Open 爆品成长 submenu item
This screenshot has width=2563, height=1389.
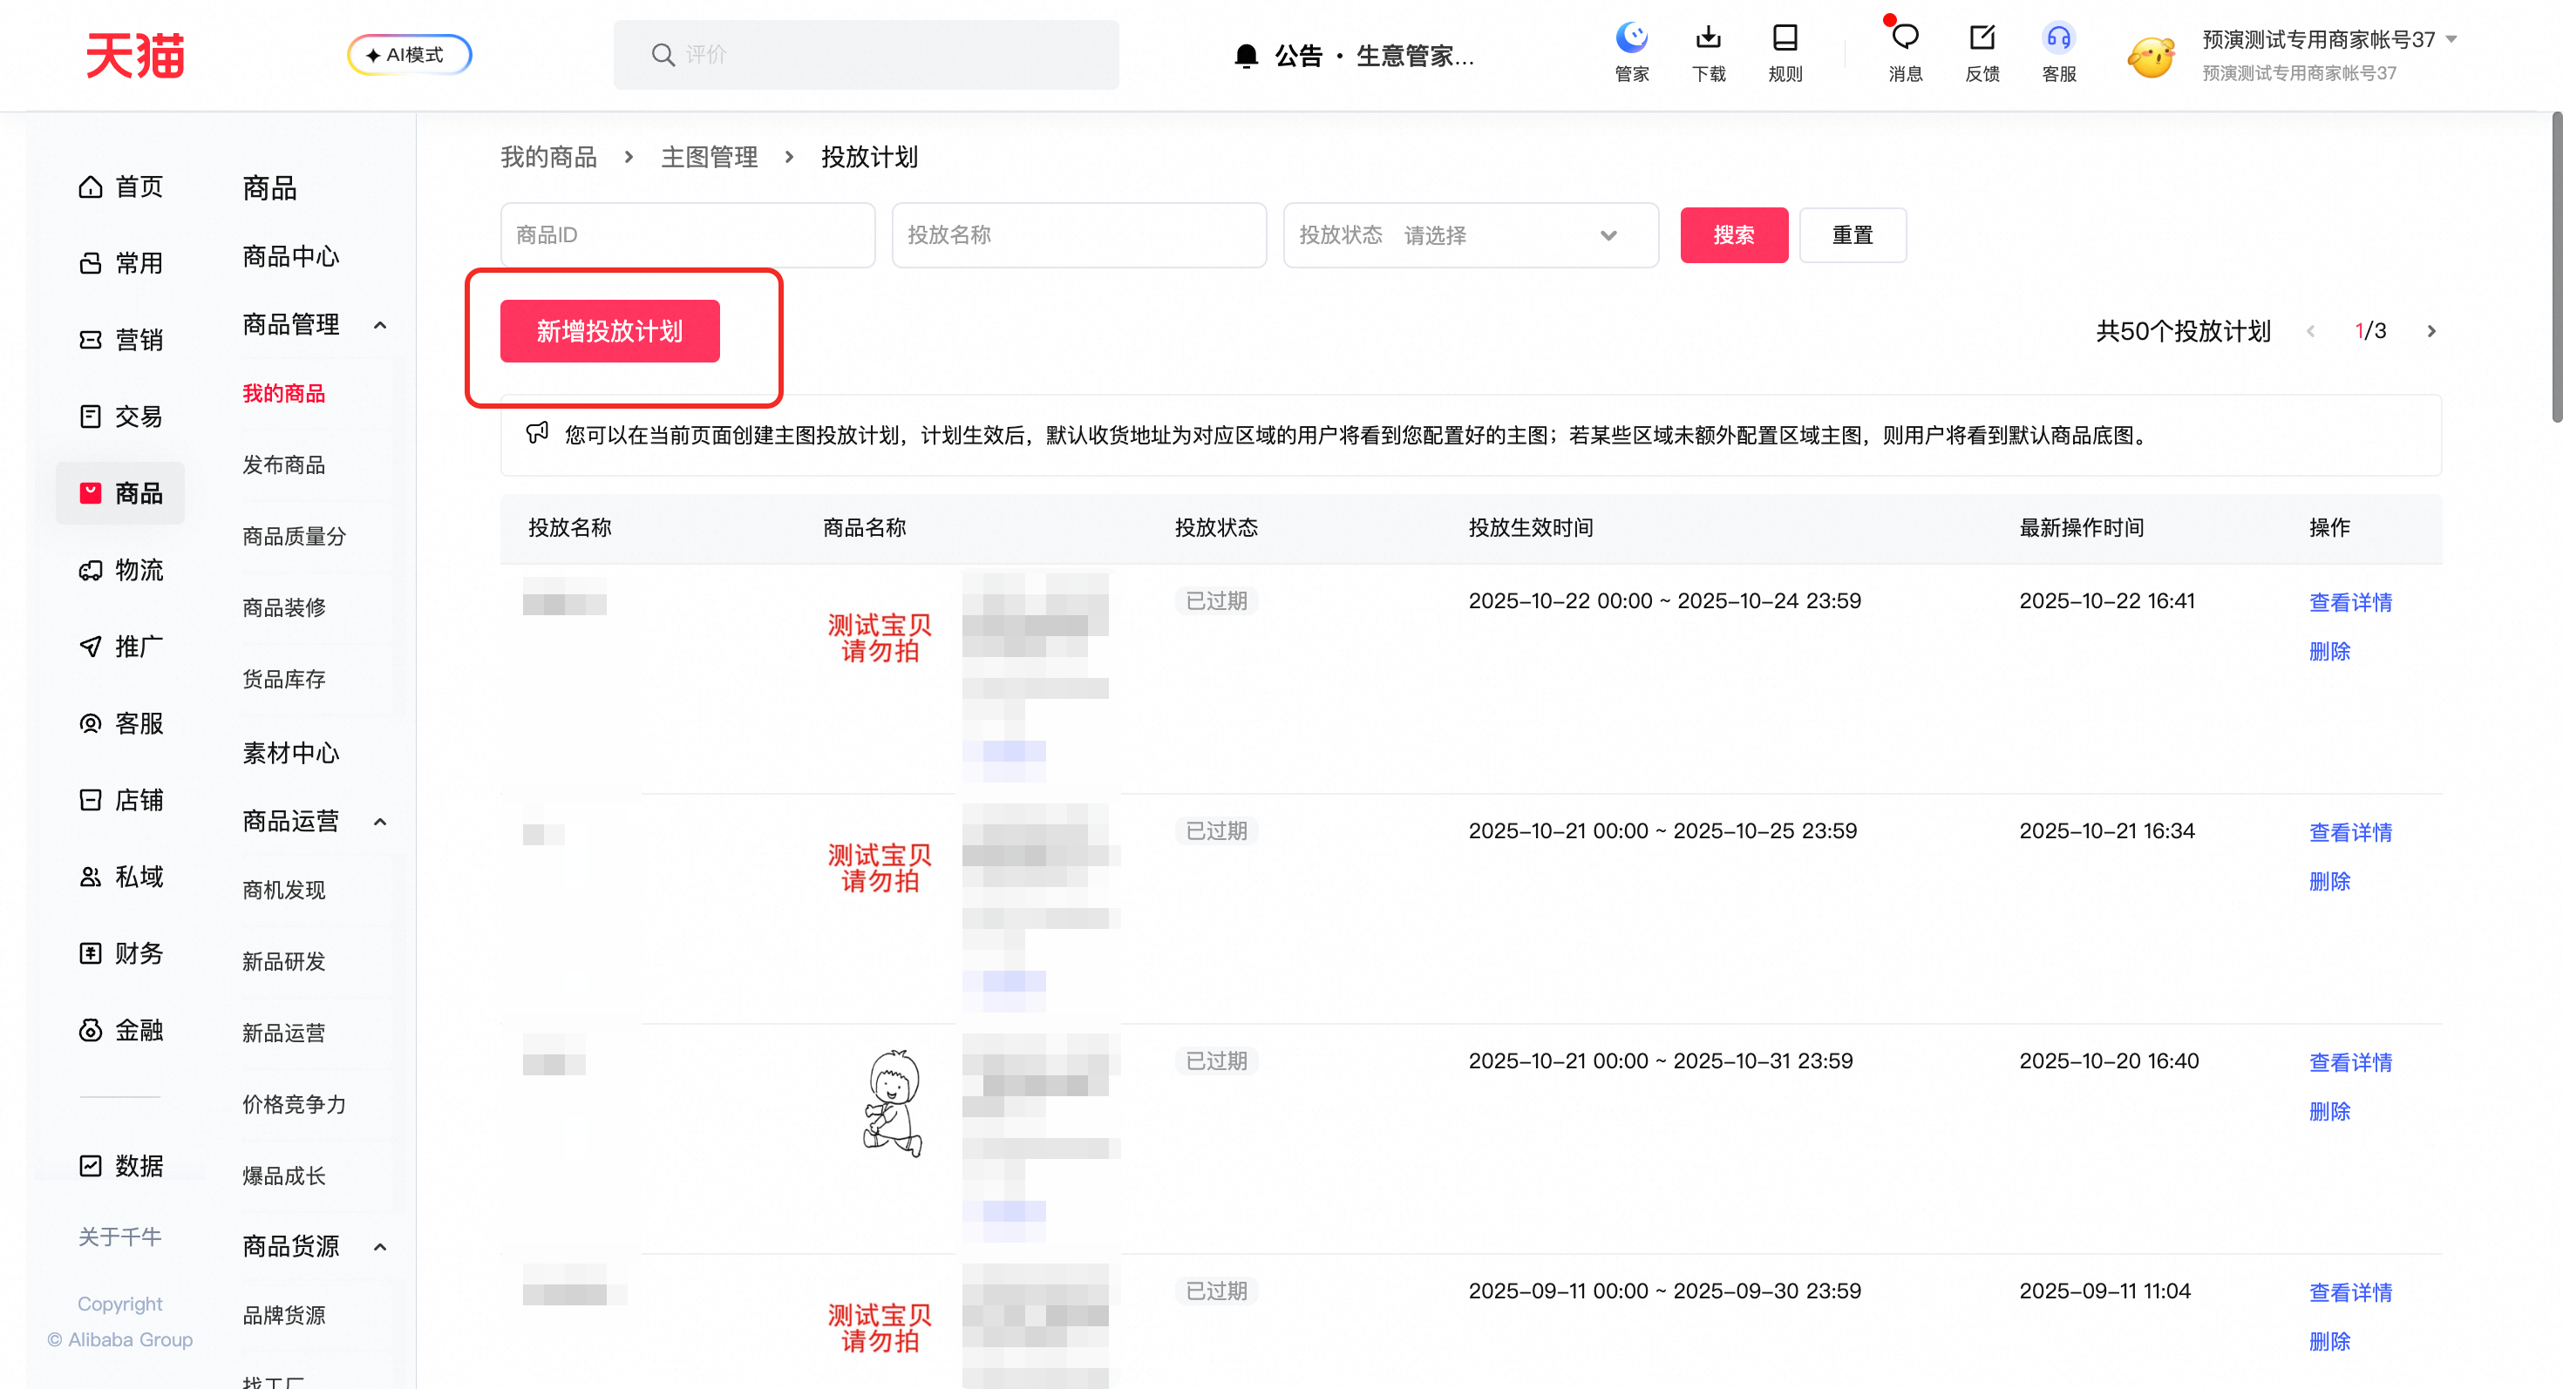click(x=283, y=1176)
